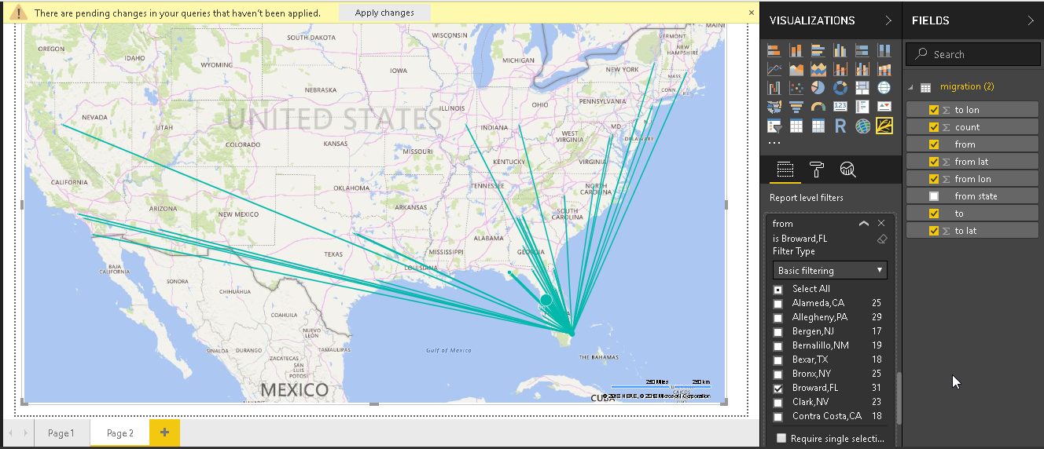Uncheck the Broward,FL filter value

tap(777, 389)
